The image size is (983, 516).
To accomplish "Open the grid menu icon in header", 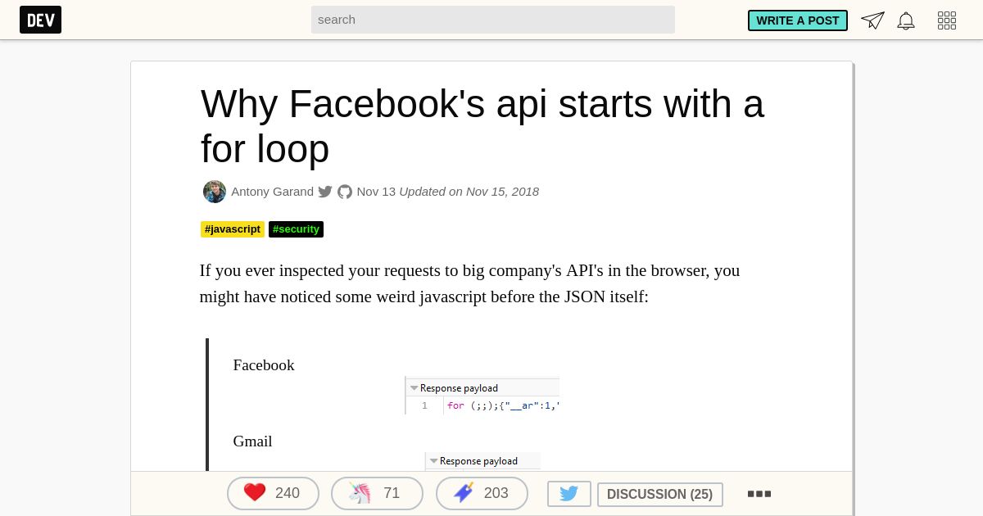I will click(947, 20).
